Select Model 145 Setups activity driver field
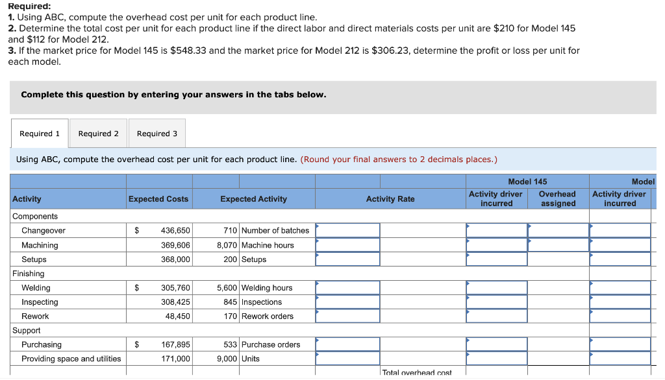This screenshot has width=665, height=380. [497, 259]
